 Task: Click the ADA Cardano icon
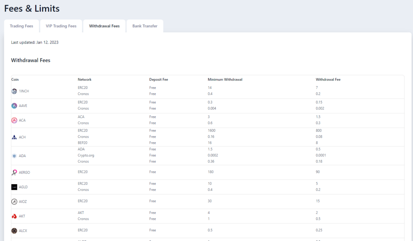point(14,156)
